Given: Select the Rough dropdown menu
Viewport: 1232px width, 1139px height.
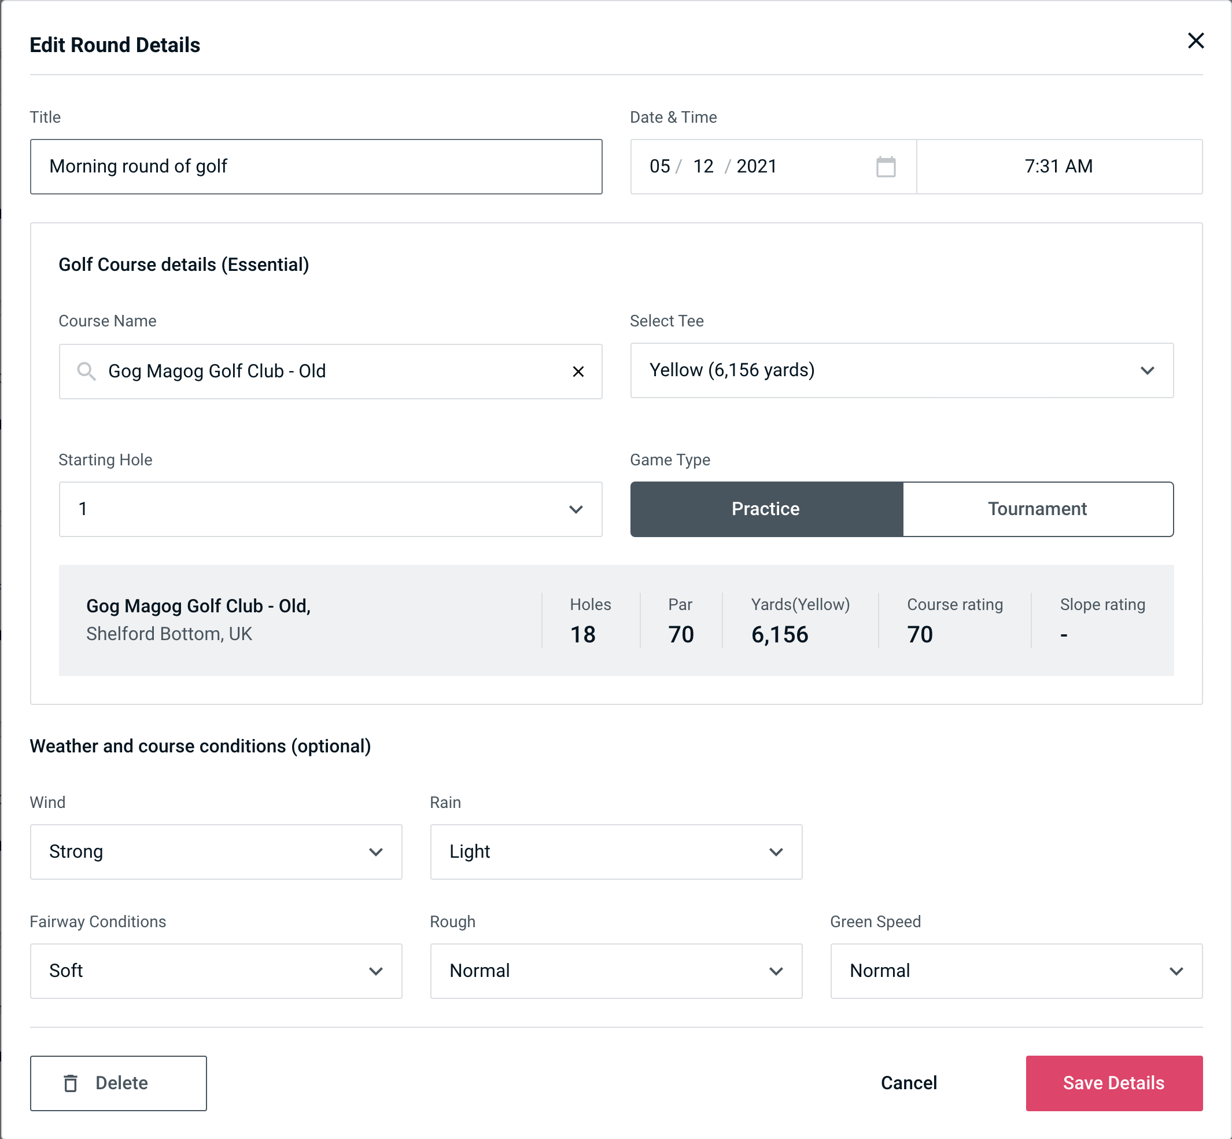Looking at the screenshot, I should 615,971.
